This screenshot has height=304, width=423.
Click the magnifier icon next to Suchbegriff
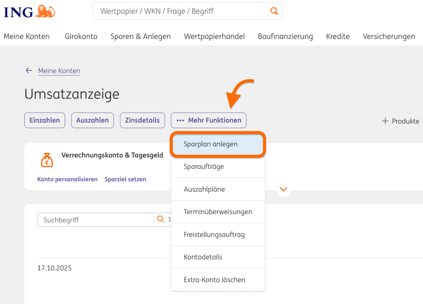(161, 219)
